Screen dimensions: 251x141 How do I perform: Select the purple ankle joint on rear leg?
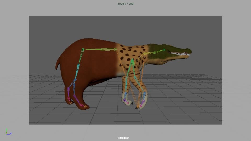point(69,89)
